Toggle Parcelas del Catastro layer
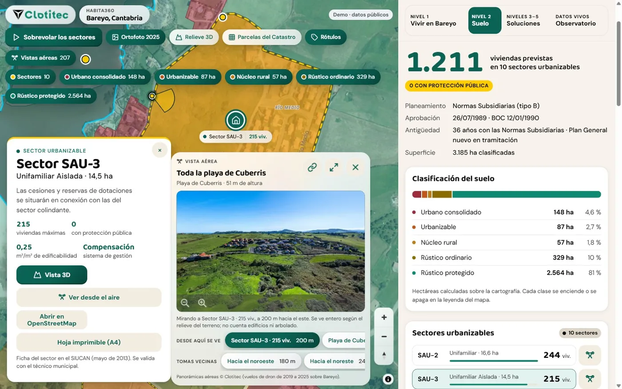This screenshot has width=622, height=389. point(262,37)
